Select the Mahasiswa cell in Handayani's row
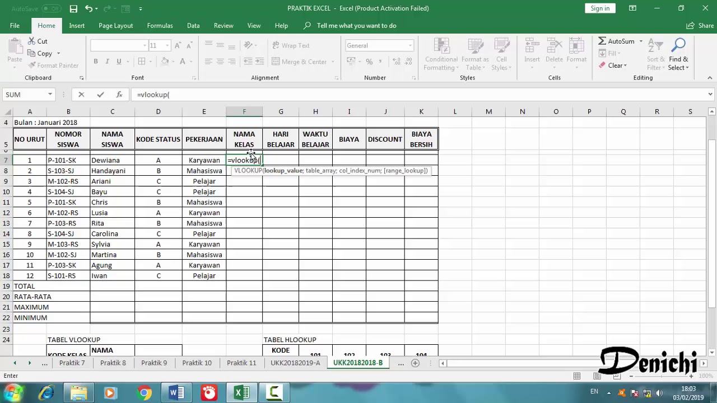Viewport: 717px width, 403px height. [204, 171]
